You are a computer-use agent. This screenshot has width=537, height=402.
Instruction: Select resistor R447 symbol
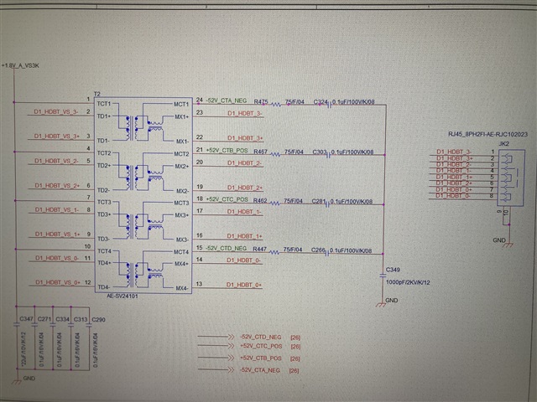click(x=274, y=252)
